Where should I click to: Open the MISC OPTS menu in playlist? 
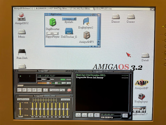point(97,115)
